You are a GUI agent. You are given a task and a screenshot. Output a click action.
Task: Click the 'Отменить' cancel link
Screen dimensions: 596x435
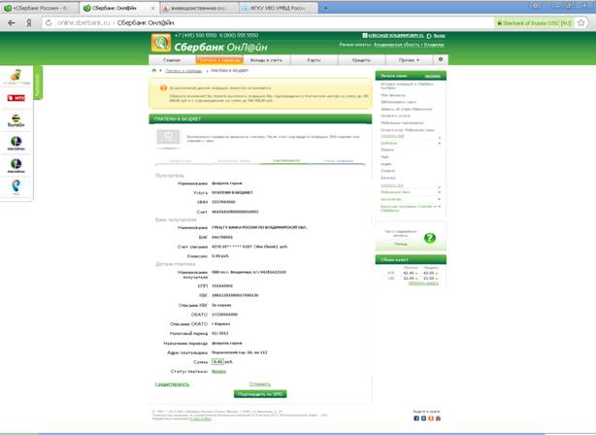click(x=260, y=384)
